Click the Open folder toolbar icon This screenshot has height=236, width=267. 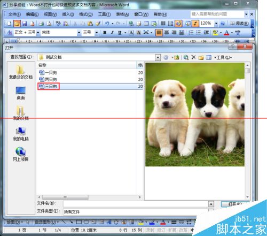coord(17,24)
